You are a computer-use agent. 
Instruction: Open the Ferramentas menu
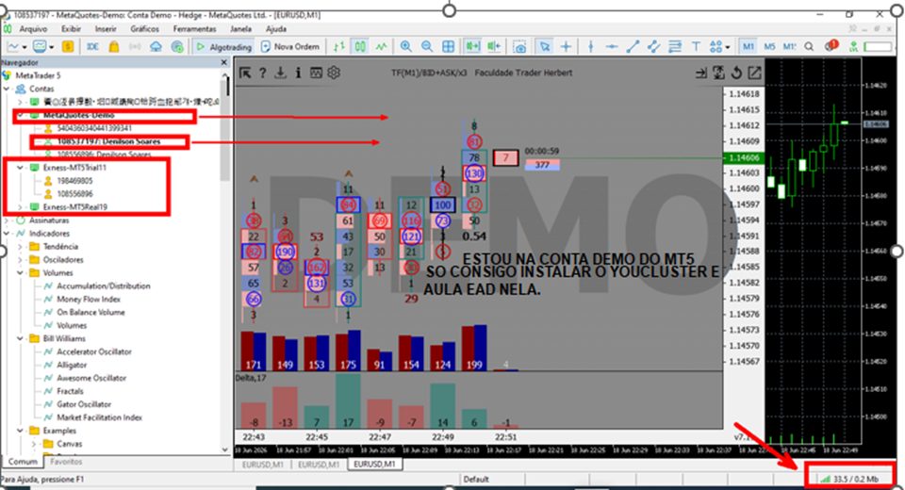click(x=194, y=28)
